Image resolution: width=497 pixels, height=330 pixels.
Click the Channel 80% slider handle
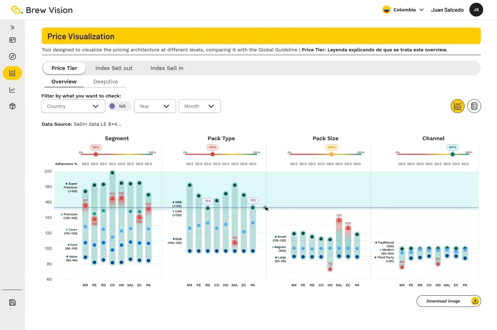[453, 154]
